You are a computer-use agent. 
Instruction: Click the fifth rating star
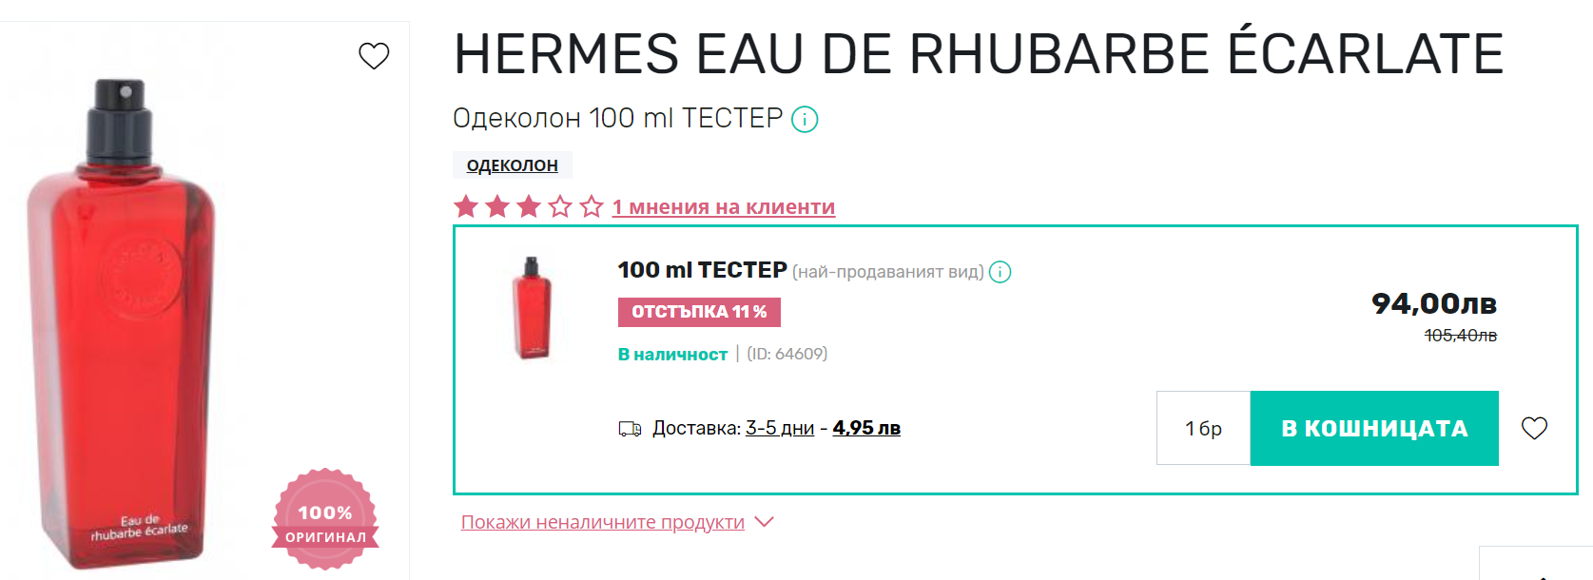(x=592, y=206)
